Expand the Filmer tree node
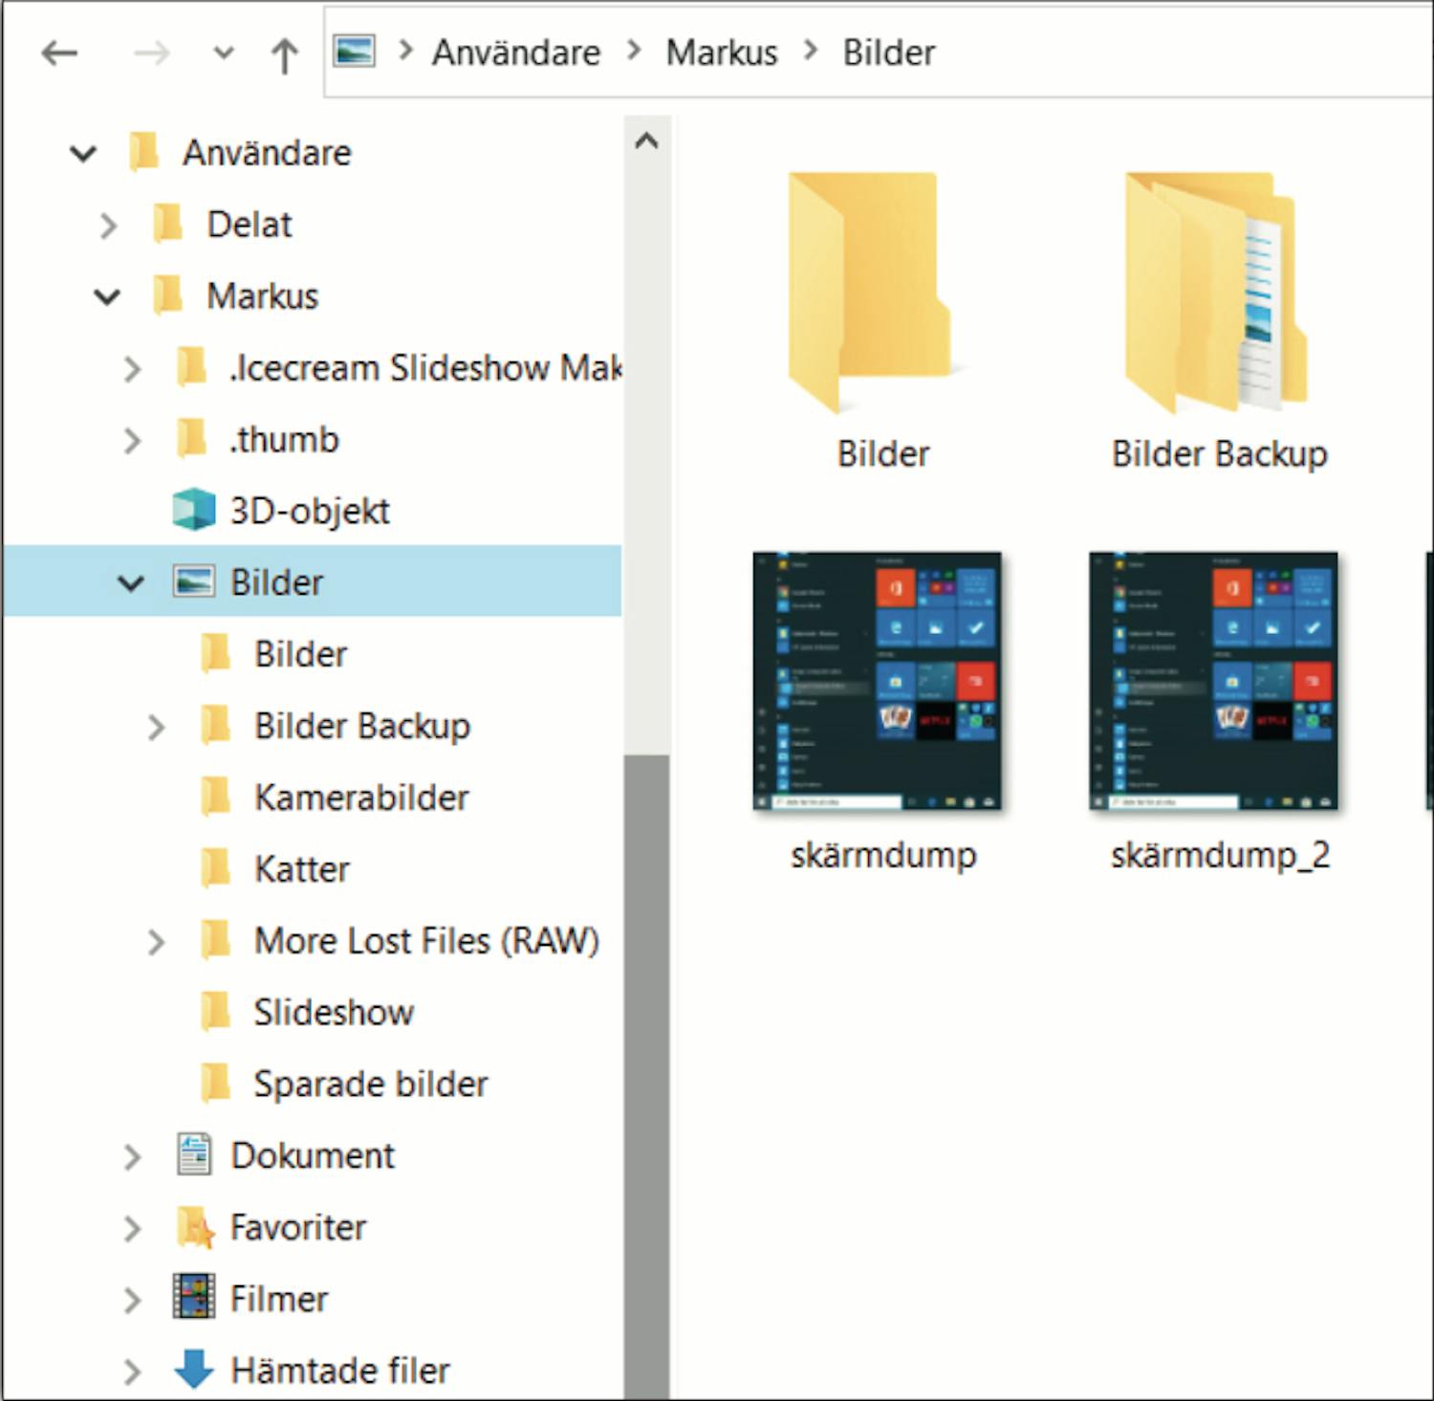 [x=133, y=1301]
